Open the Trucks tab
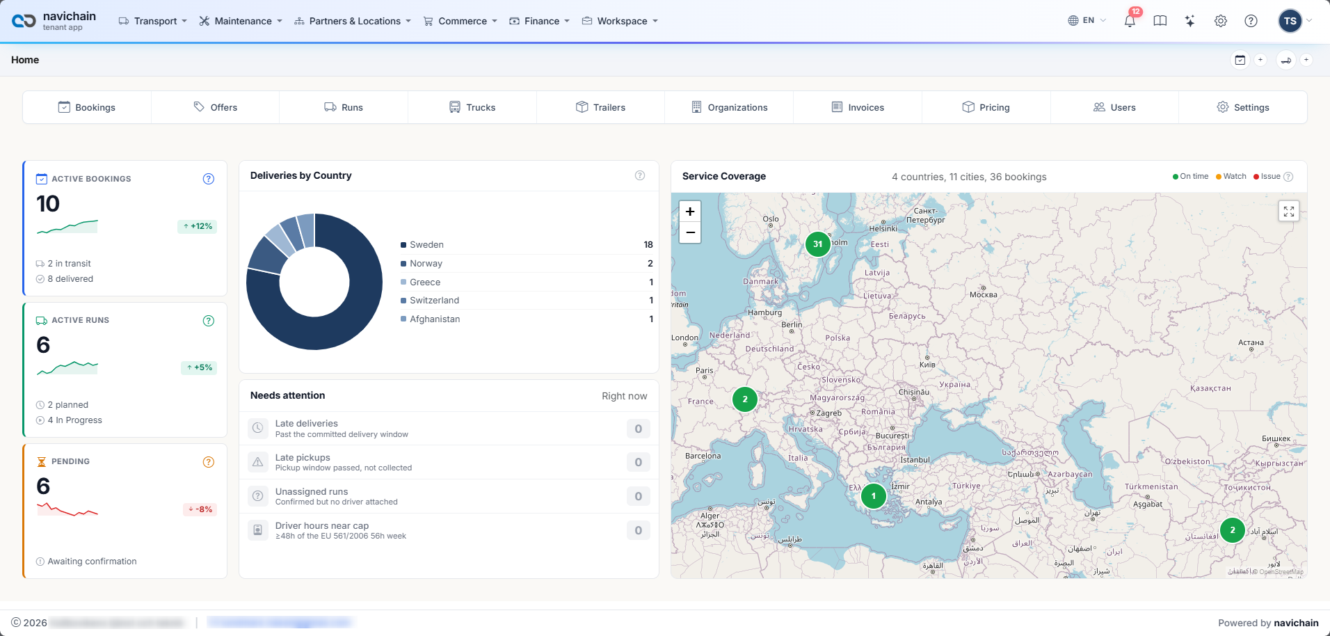The image size is (1330, 636). pos(472,107)
